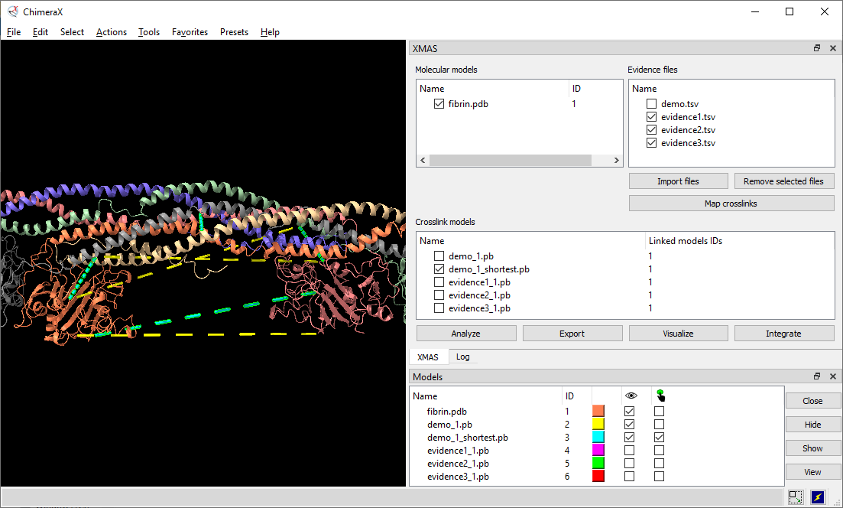Undock the Models panel with float icon

[817, 376]
